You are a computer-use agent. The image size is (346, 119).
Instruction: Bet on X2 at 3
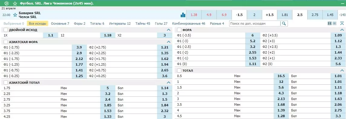click(165, 35)
